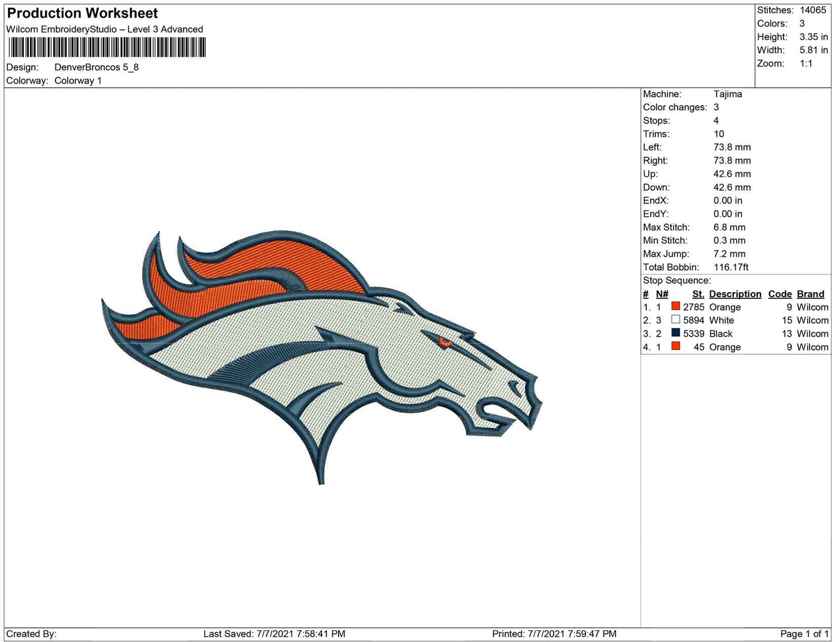Click the Colors value 3 in header
The image size is (835, 642).
coord(802,23)
